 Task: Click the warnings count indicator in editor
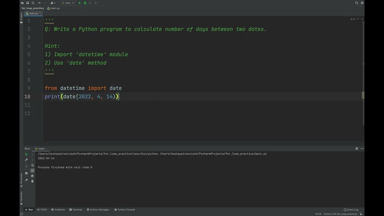click(x=353, y=19)
